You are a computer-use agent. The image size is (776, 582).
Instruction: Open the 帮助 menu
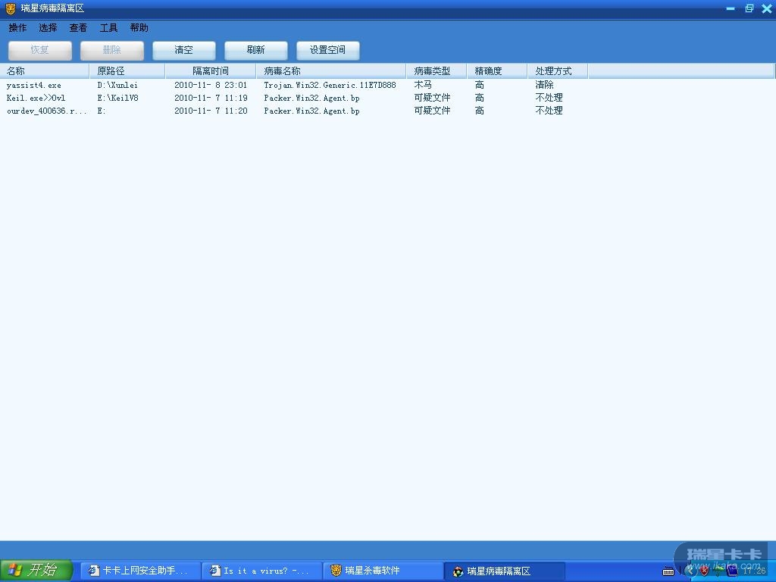(x=139, y=28)
